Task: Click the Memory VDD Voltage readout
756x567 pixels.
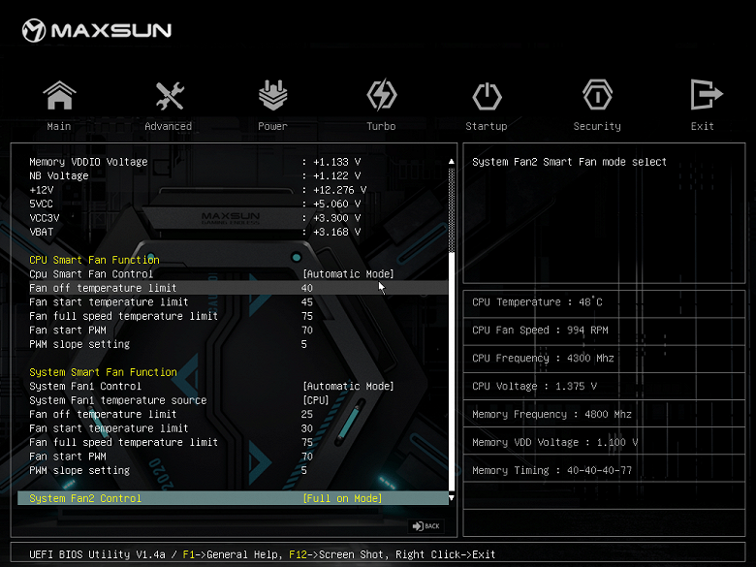Action: coord(555,442)
